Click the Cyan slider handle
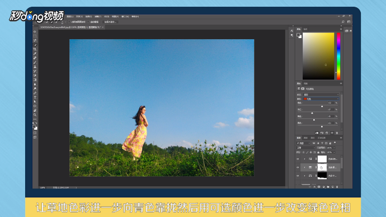Screen dimensions: 386x217 click(322, 106)
